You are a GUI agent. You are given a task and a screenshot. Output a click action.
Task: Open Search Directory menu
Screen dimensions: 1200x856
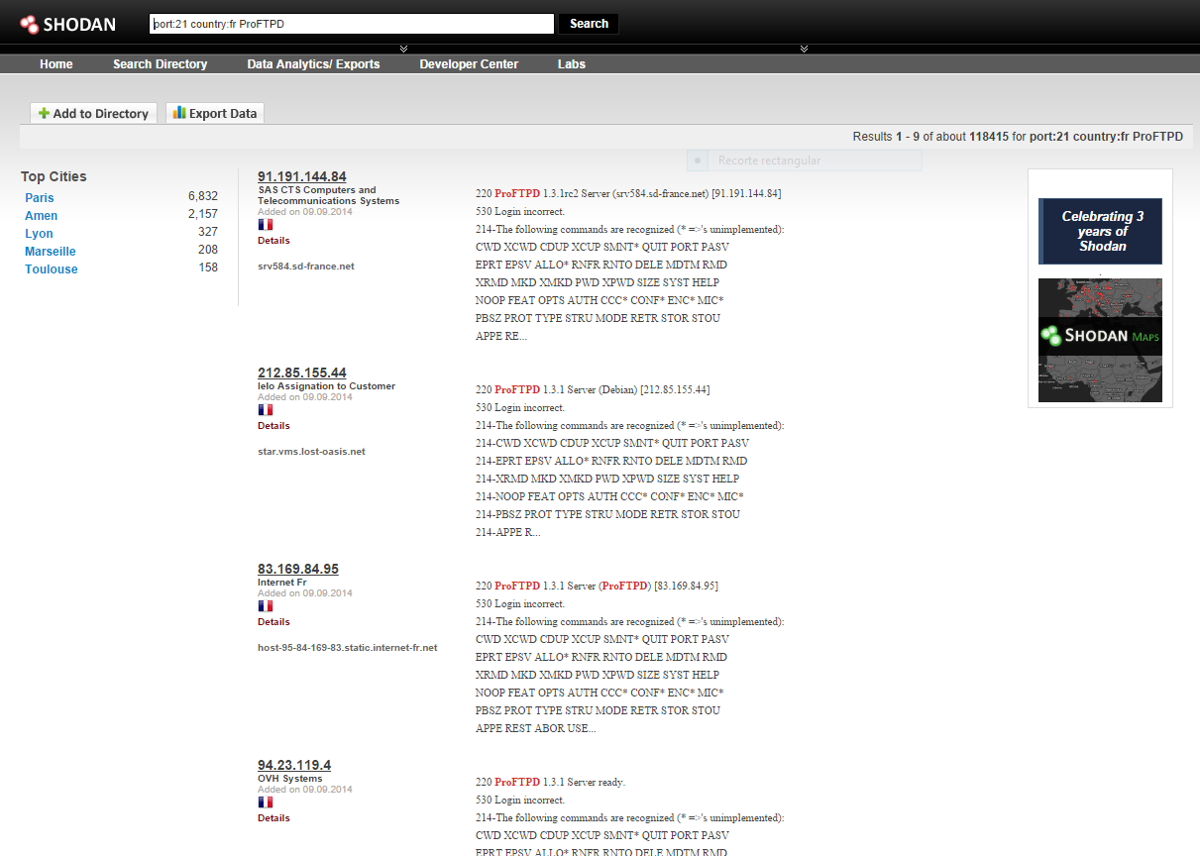click(161, 64)
